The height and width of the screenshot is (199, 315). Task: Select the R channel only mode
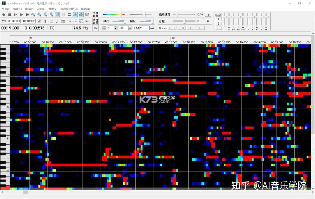pos(200,28)
